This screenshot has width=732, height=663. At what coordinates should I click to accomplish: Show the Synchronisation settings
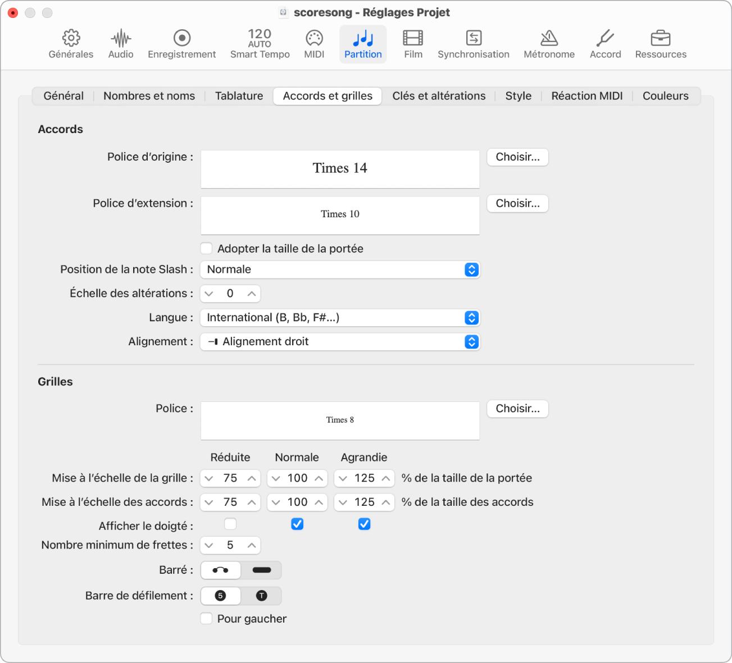[473, 44]
